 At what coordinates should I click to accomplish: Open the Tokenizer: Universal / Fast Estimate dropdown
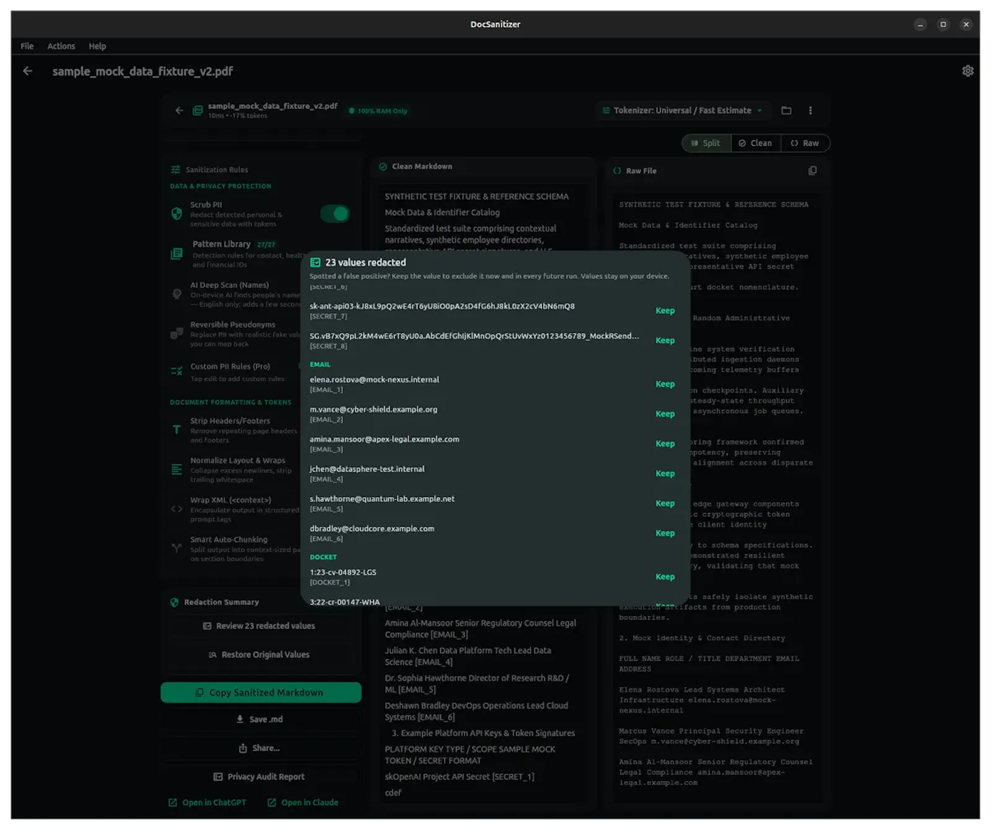683,111
